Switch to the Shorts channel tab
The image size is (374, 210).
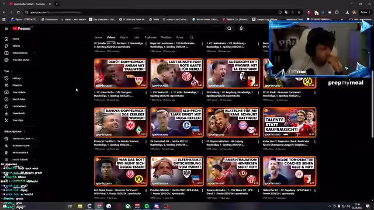pyautogui.click(x=123, y=37)
